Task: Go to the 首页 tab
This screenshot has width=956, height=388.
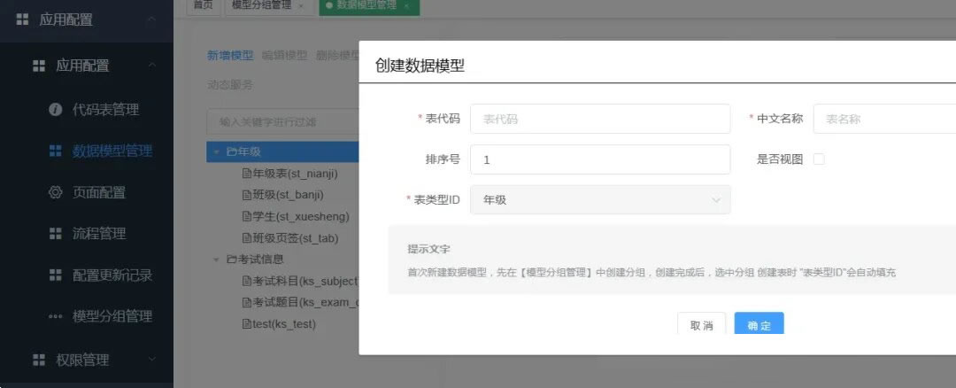Action: click(203, 5)
